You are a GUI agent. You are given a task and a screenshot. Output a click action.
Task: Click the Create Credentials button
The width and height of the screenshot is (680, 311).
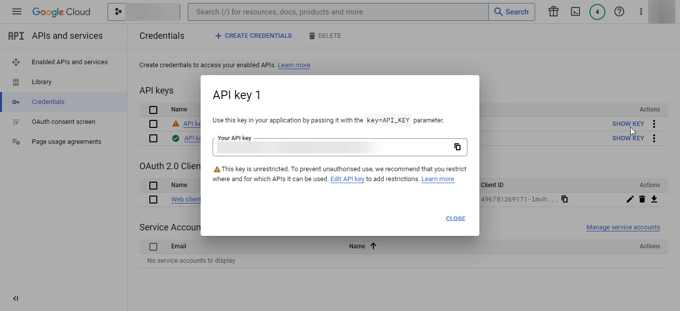click(253, 35)
